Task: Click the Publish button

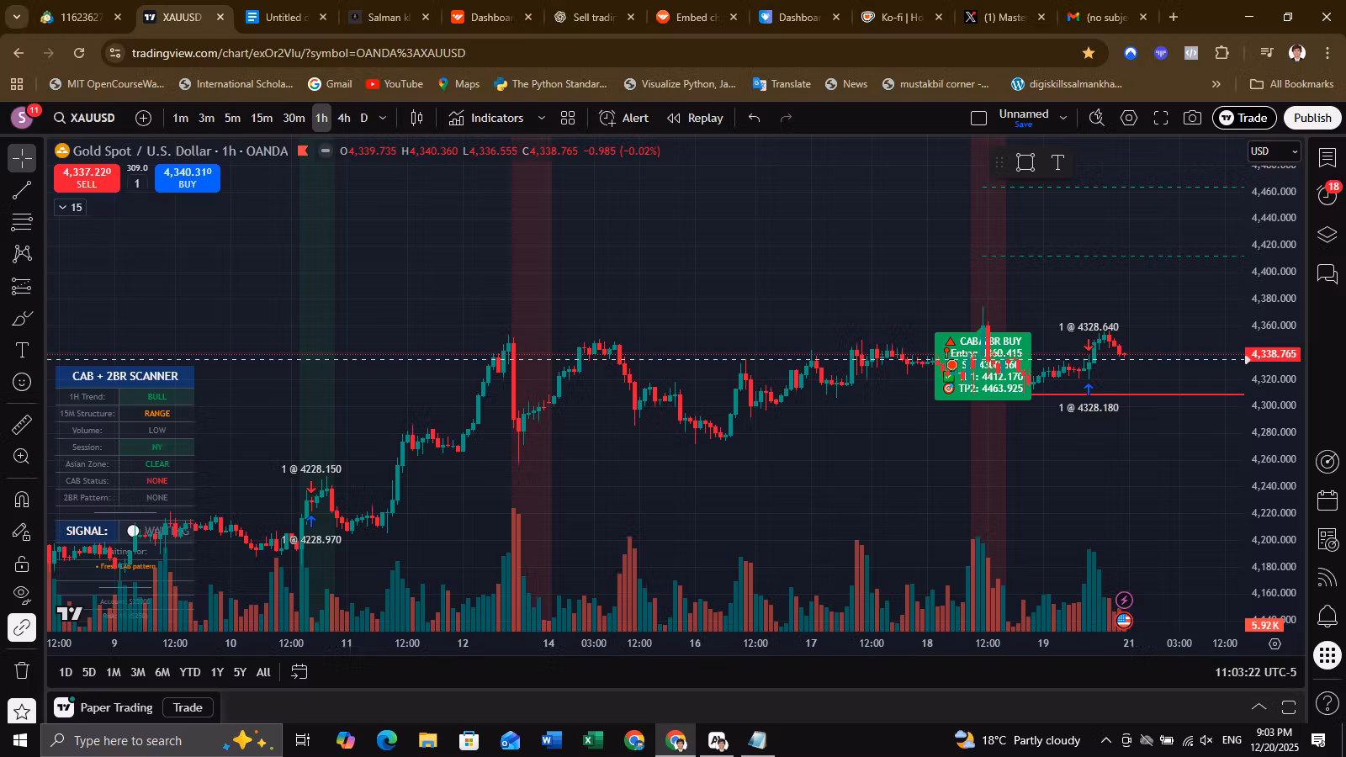Action: pyautogui.click(x=1312, y=118)
